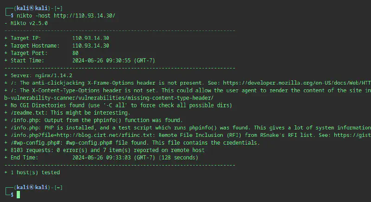Click the 8103 requests summary line

104,150
